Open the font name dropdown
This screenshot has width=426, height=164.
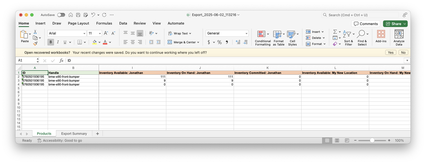pos(84,33)
